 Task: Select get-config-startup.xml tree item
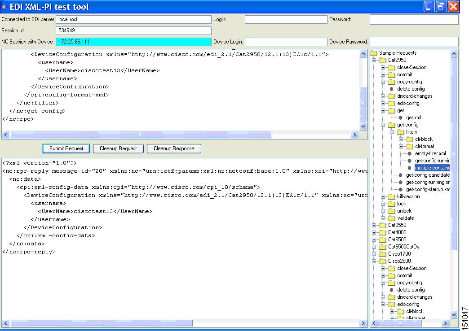click(x=428, y=189)
